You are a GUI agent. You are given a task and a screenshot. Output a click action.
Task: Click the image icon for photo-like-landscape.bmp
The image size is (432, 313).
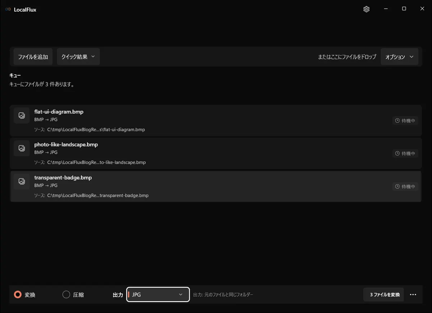[x=22, y=148]
